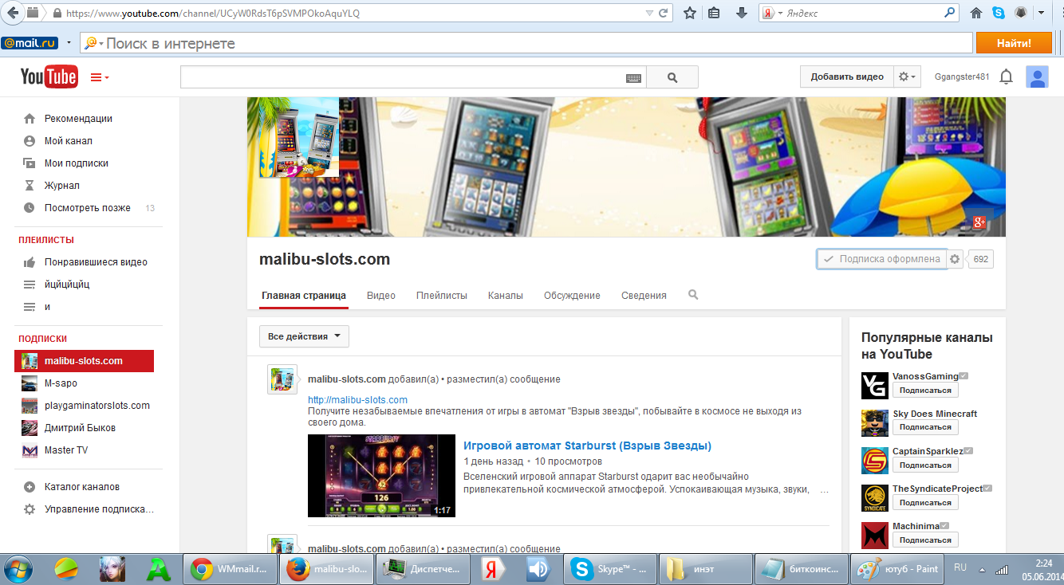Open YouTube notifications bell
Viewport: 1064px width, 585px height.
[x=1007, y=77]
